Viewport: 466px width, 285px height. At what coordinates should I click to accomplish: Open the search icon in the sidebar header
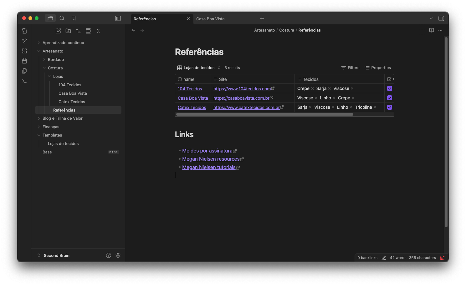(62, 18)
